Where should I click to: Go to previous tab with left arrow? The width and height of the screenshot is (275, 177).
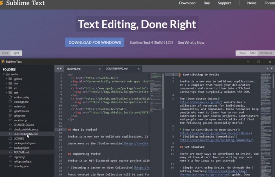pos(57,69)
